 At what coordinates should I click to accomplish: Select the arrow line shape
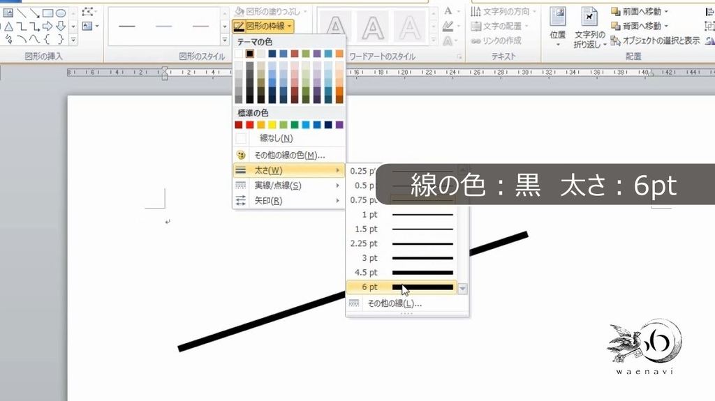click(34, 13)
